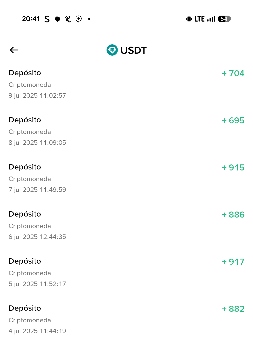Tap the vibrate mode status icon
This screenshot has height=347, width=253.
pyautogui.click(x=189, y=19)
